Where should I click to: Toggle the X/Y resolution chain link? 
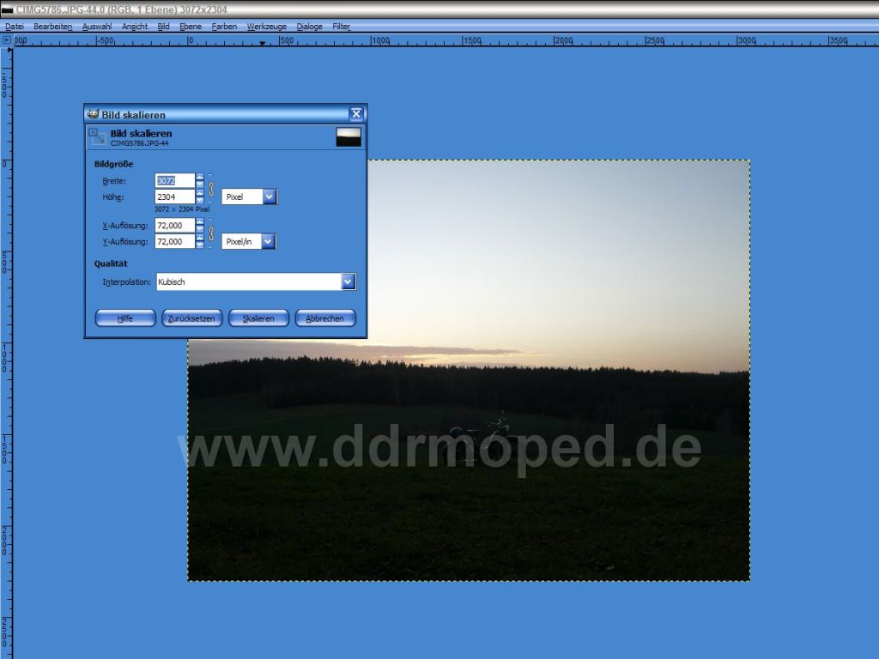(x=211, y=233)
